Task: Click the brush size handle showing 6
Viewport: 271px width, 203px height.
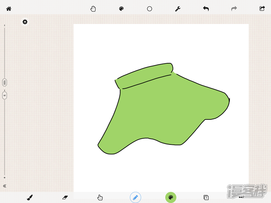Action: point(4,95)
